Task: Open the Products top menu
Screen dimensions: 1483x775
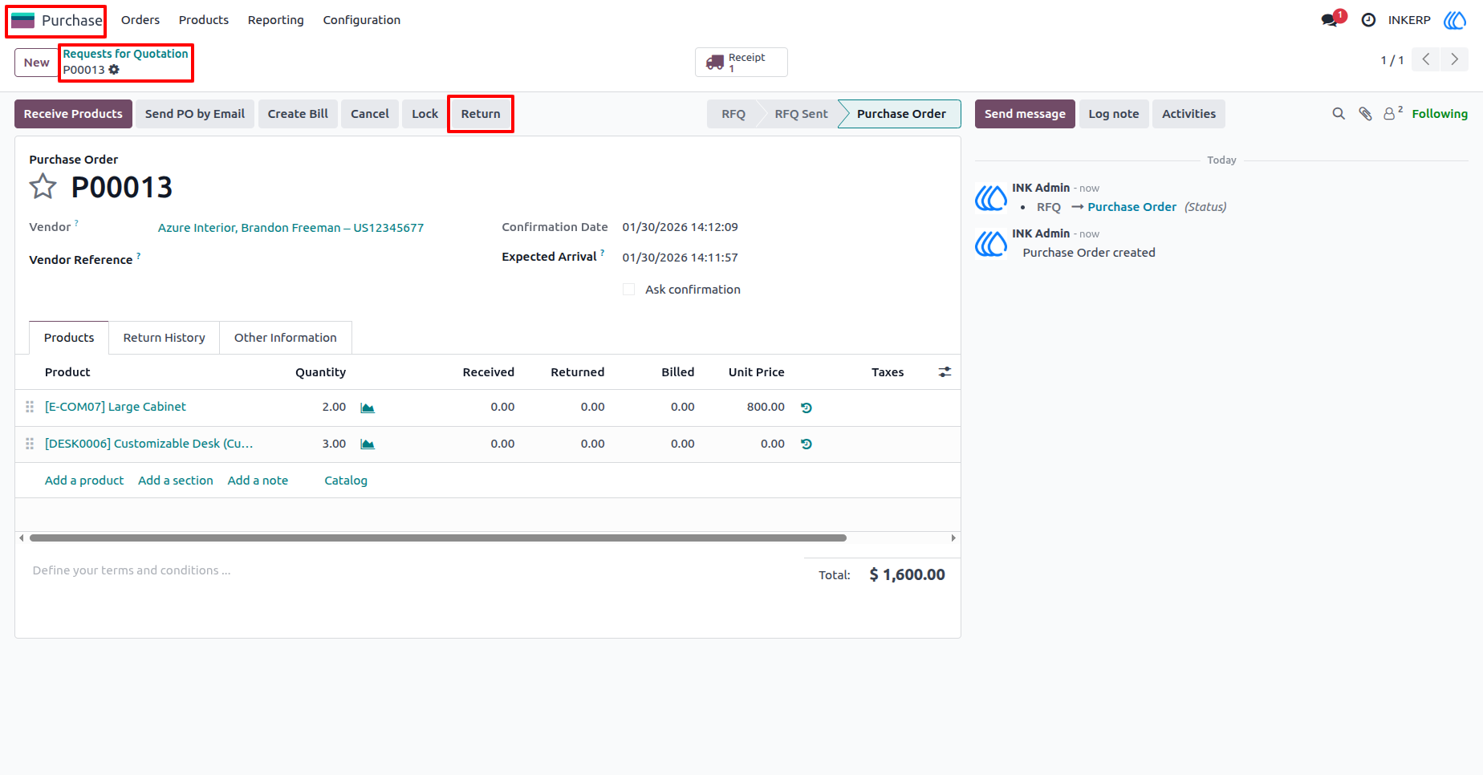Action: pyautogui.click(x=204, y=20)
